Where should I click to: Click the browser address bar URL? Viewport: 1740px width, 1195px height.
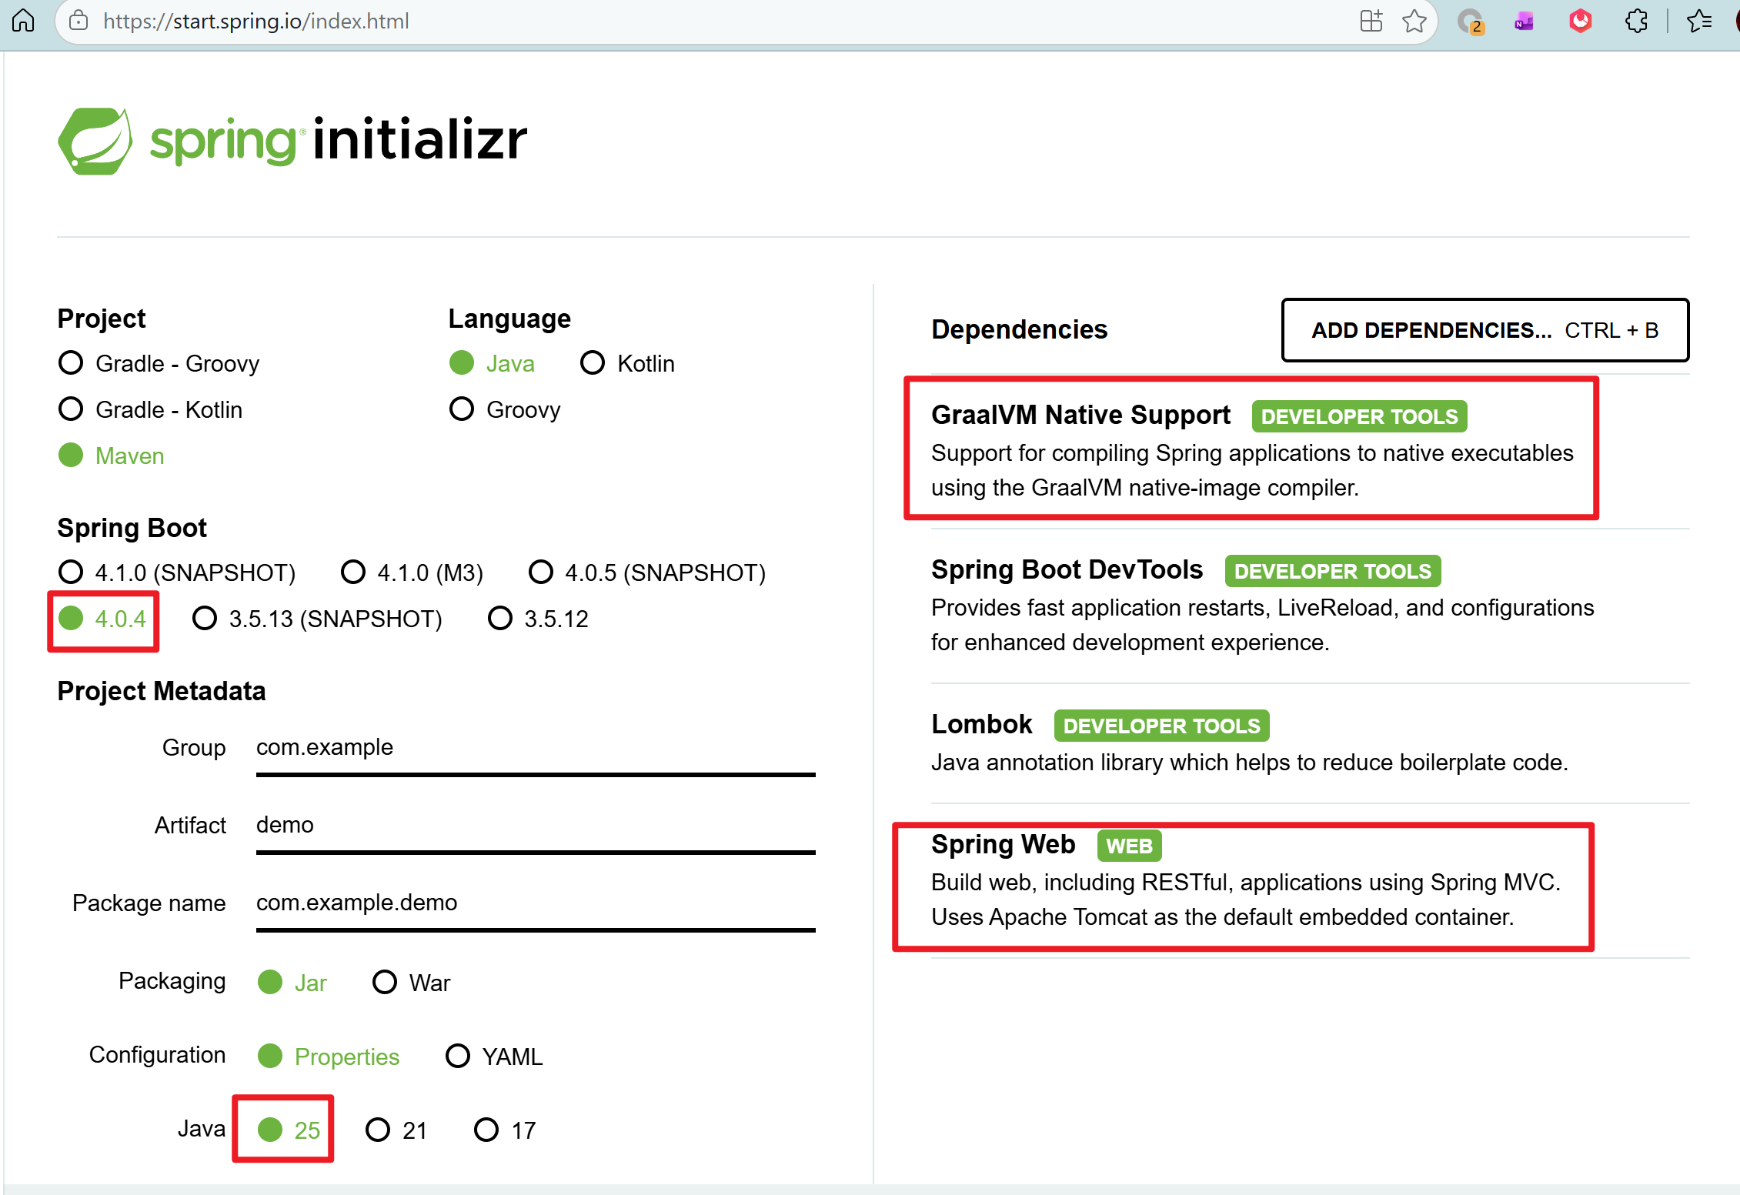(255, 21)
